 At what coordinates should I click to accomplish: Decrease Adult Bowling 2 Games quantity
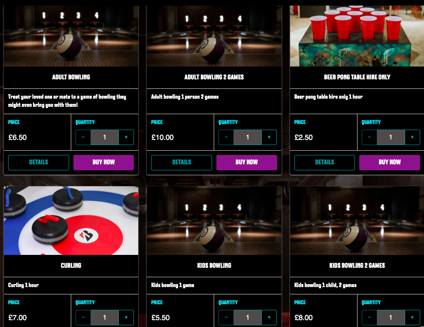[226, 137]
